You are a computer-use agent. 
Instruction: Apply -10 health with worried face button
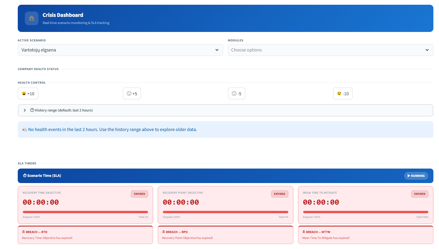click(x=343, y=93)
